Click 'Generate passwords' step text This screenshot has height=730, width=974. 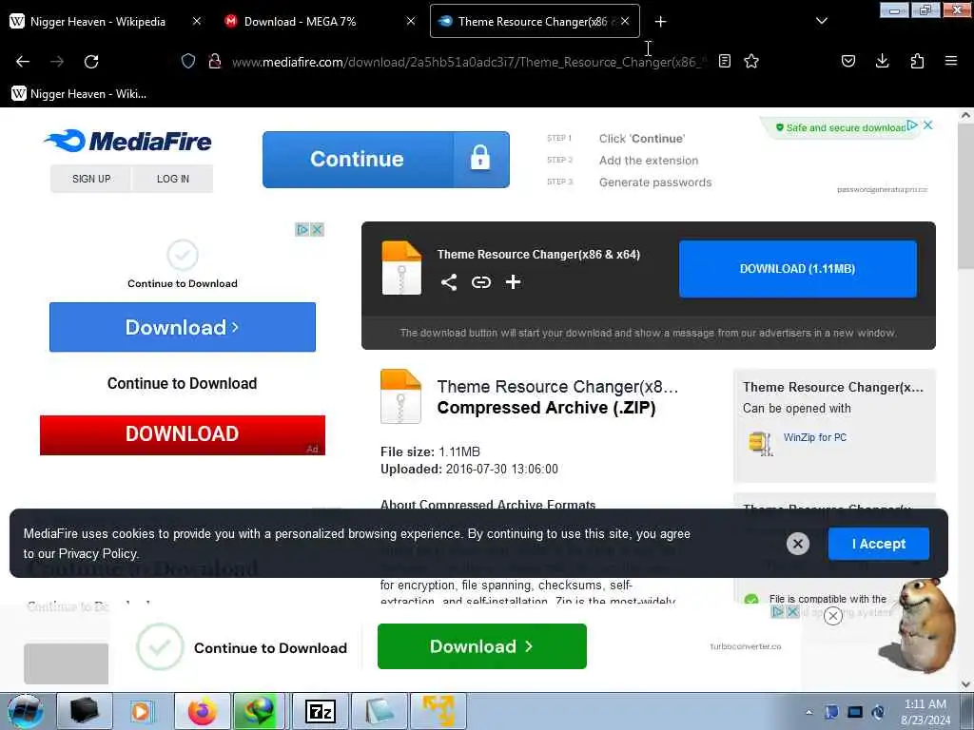pyautogui.click(x=655, y=182)
